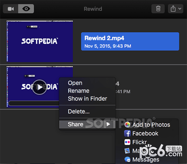Select Show in Finder menu entry
This screenshot has height=164, width=187.
87,99
